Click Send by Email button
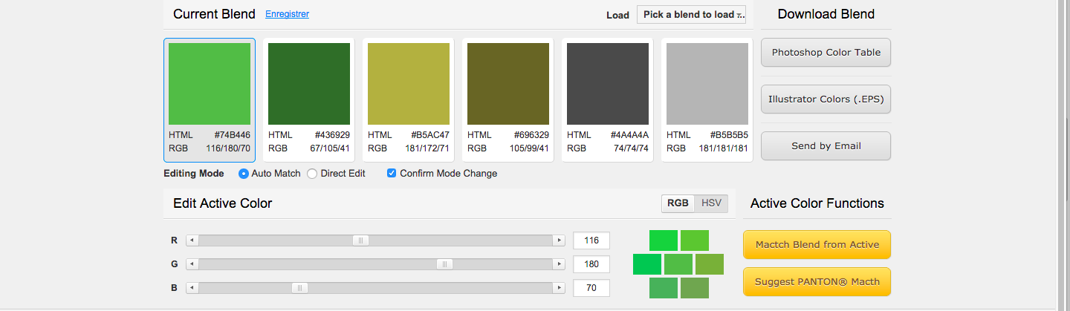Viewport: 1070px width, 311px height. click(x=826, y=146)
